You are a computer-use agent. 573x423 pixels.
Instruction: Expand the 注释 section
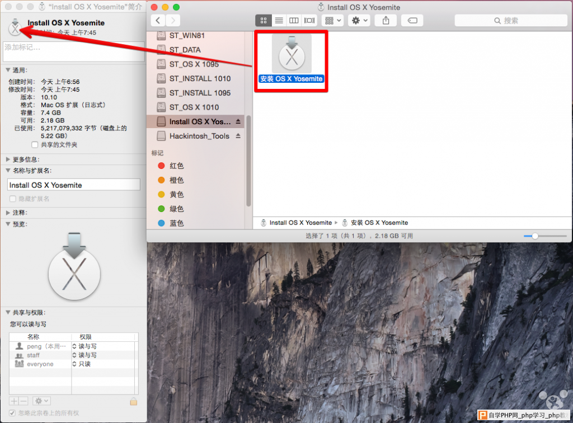click(x=8, y=213)
